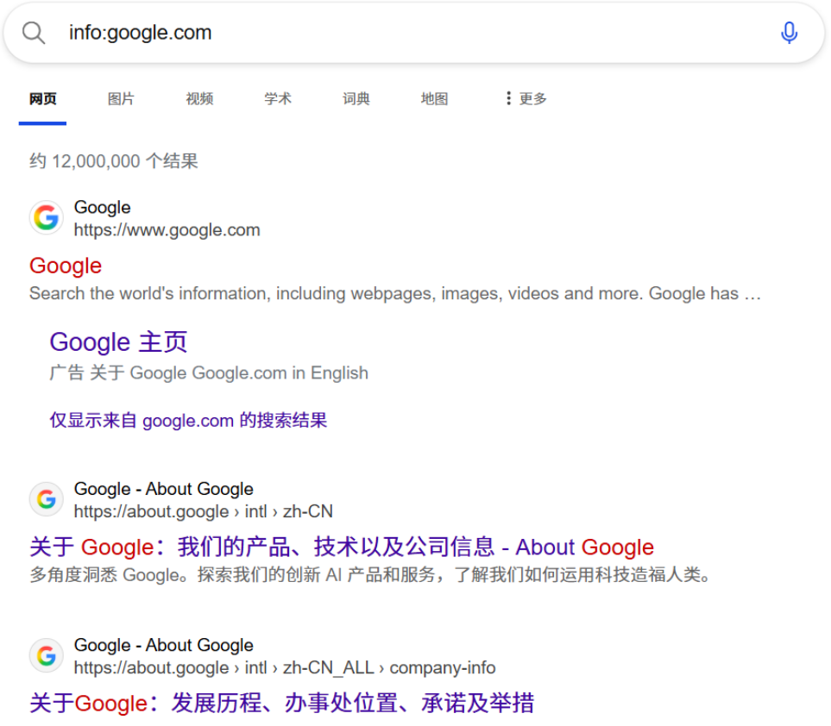Image resolution: width=831 pixels, height=726 pixels.
Task: Switch to the 地图 tab
Action: point(435,99)
